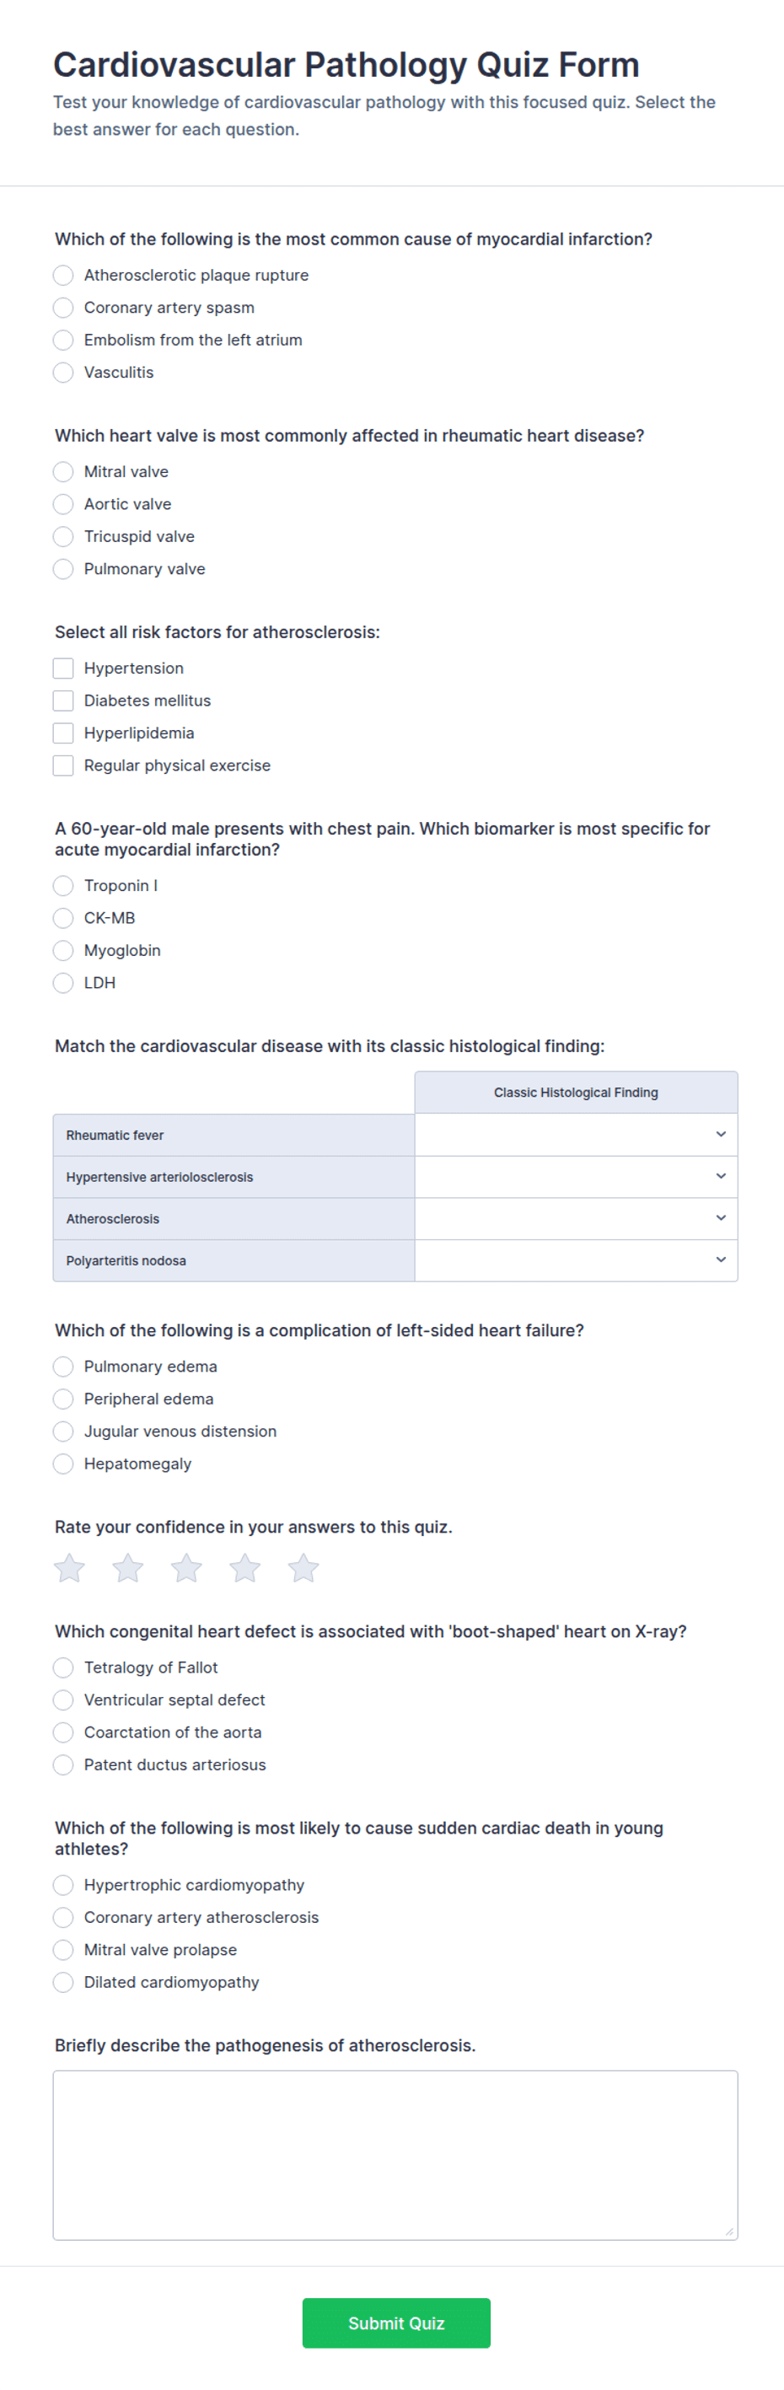
Task: Check the Hypertension risk factor
Action: coord(63,668)
